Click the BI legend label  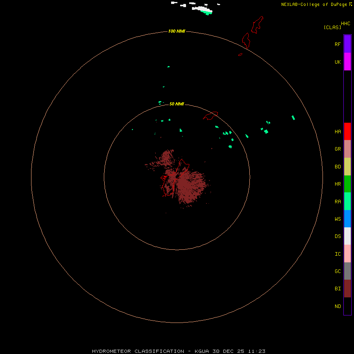pyautogui.click(x=337, y=289)
